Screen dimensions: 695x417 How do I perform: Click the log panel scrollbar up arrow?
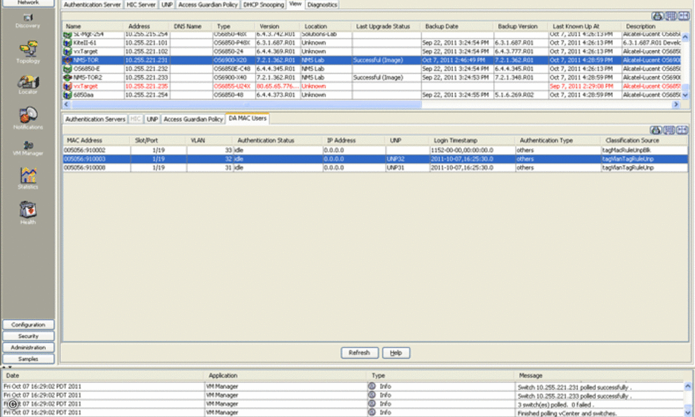688,386
